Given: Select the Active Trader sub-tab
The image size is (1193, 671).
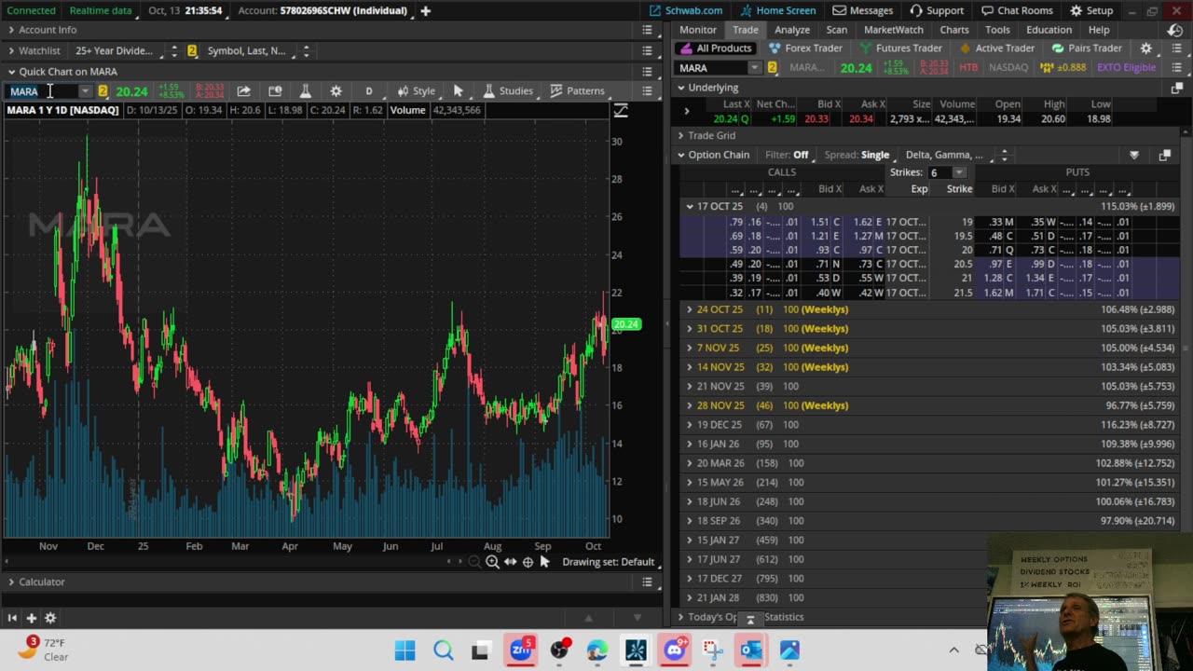Looking at the screenshot, I should pos(997,48).
